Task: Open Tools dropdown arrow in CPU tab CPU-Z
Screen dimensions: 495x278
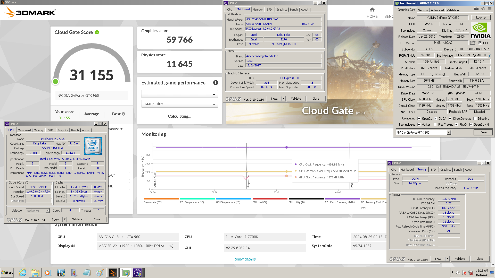Action: (65, 219)
